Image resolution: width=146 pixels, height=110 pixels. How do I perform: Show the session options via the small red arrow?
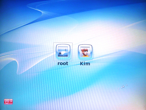(11, 101)
